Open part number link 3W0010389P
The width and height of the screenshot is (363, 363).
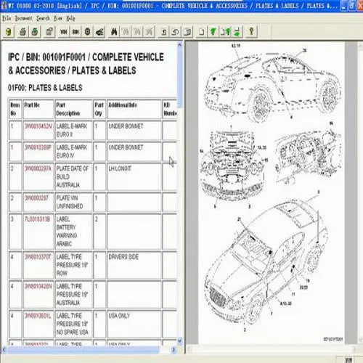click(x=38, y=147)
